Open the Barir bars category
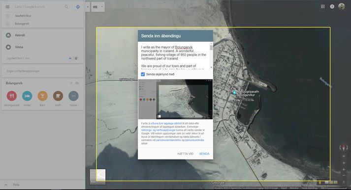The height and width of the screenshot is (190, 351). pyautogui.click(x=42, y=96)
